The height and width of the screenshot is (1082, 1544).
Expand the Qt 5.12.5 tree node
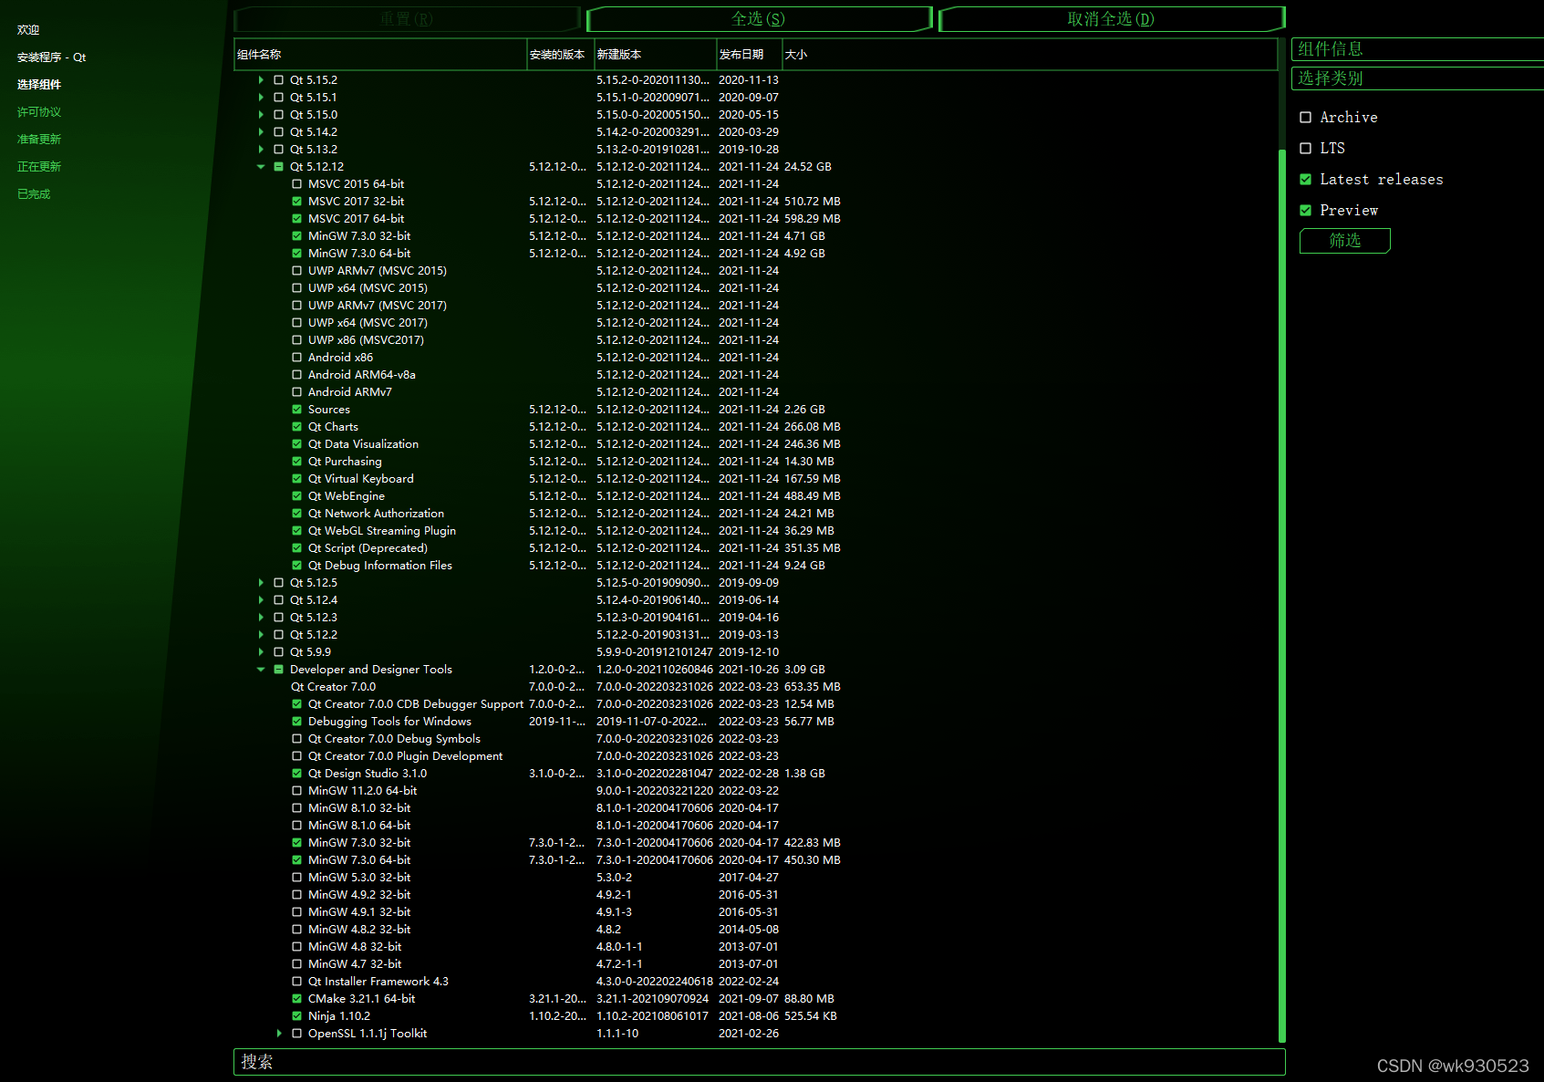click(x=261, y=583)
